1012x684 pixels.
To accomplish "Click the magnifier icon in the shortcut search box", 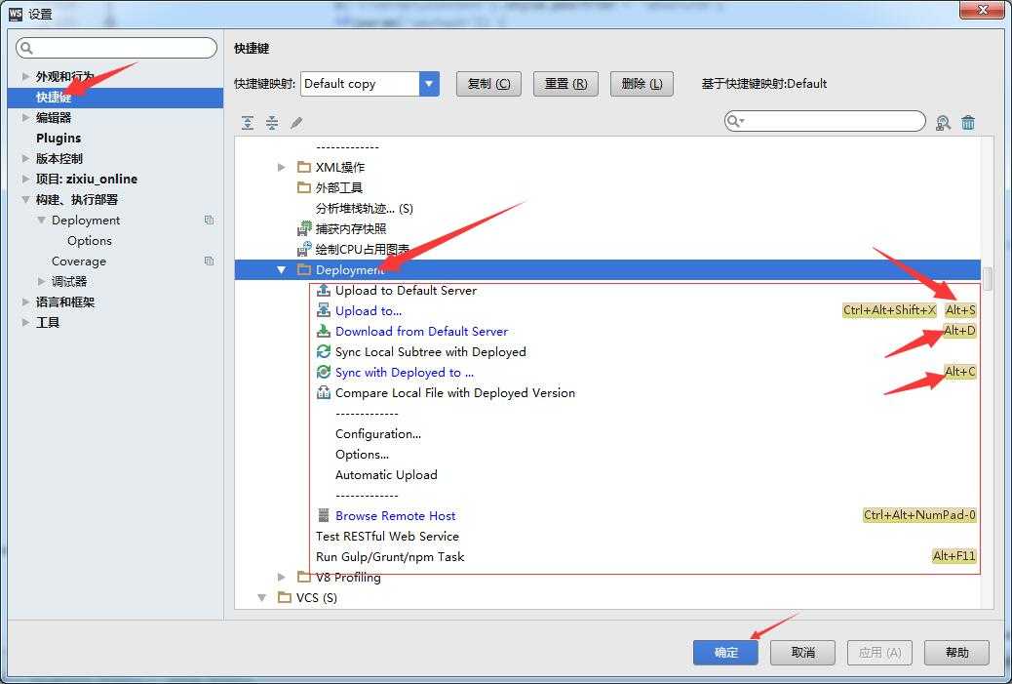I will pyautogui.click(x=734, y=121).
